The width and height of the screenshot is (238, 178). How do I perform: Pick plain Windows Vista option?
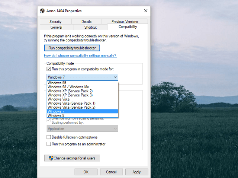tap(83, 99)
